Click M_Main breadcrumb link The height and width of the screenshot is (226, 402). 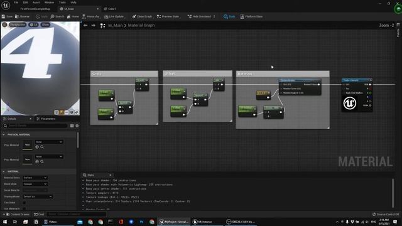point(115,25)
